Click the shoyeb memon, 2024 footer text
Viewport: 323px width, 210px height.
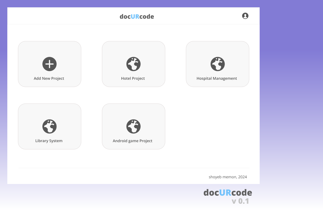[228, 177]
